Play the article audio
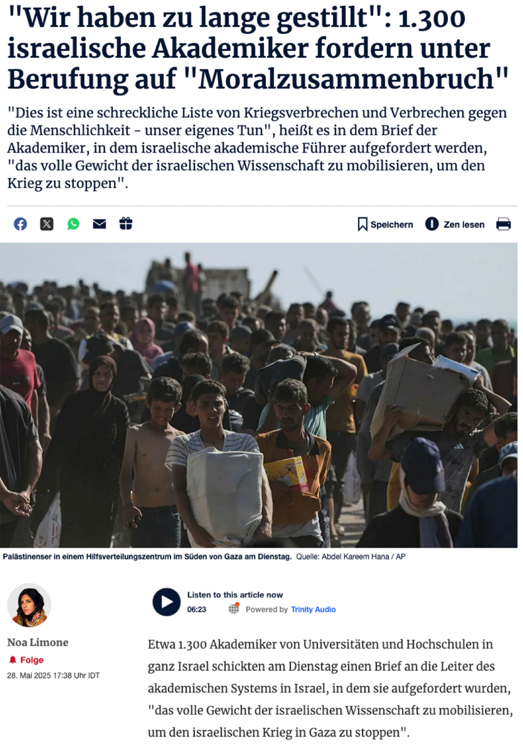Viewport: 523px width, 744px height. (167, 602)
